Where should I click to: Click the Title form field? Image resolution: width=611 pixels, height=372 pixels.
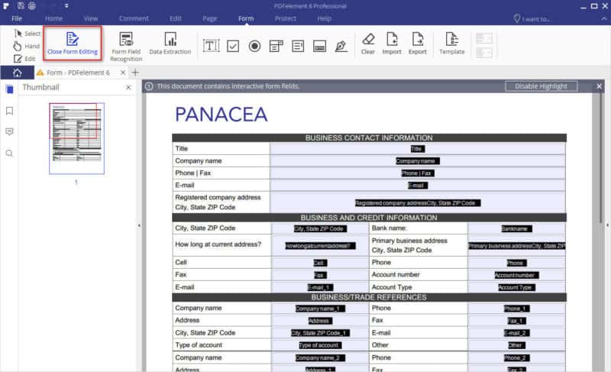click(417, 149)
